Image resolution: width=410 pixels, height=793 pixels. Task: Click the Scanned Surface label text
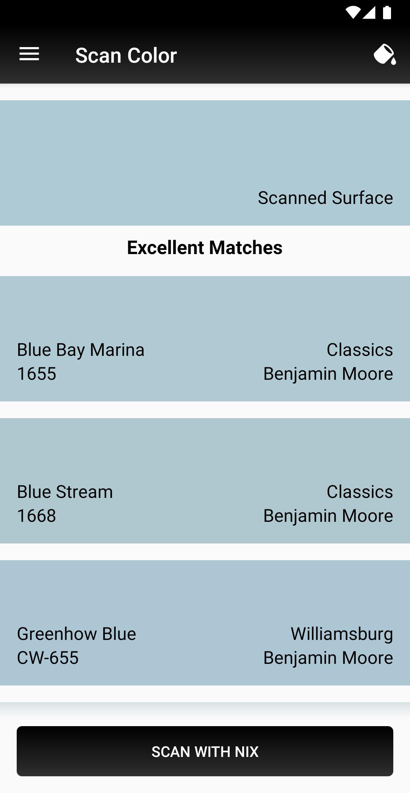click(x=325, y=198)
